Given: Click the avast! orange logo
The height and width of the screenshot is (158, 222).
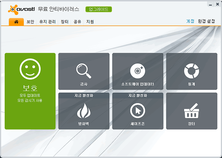Looking at the screenshot, I should click(21, 10).
